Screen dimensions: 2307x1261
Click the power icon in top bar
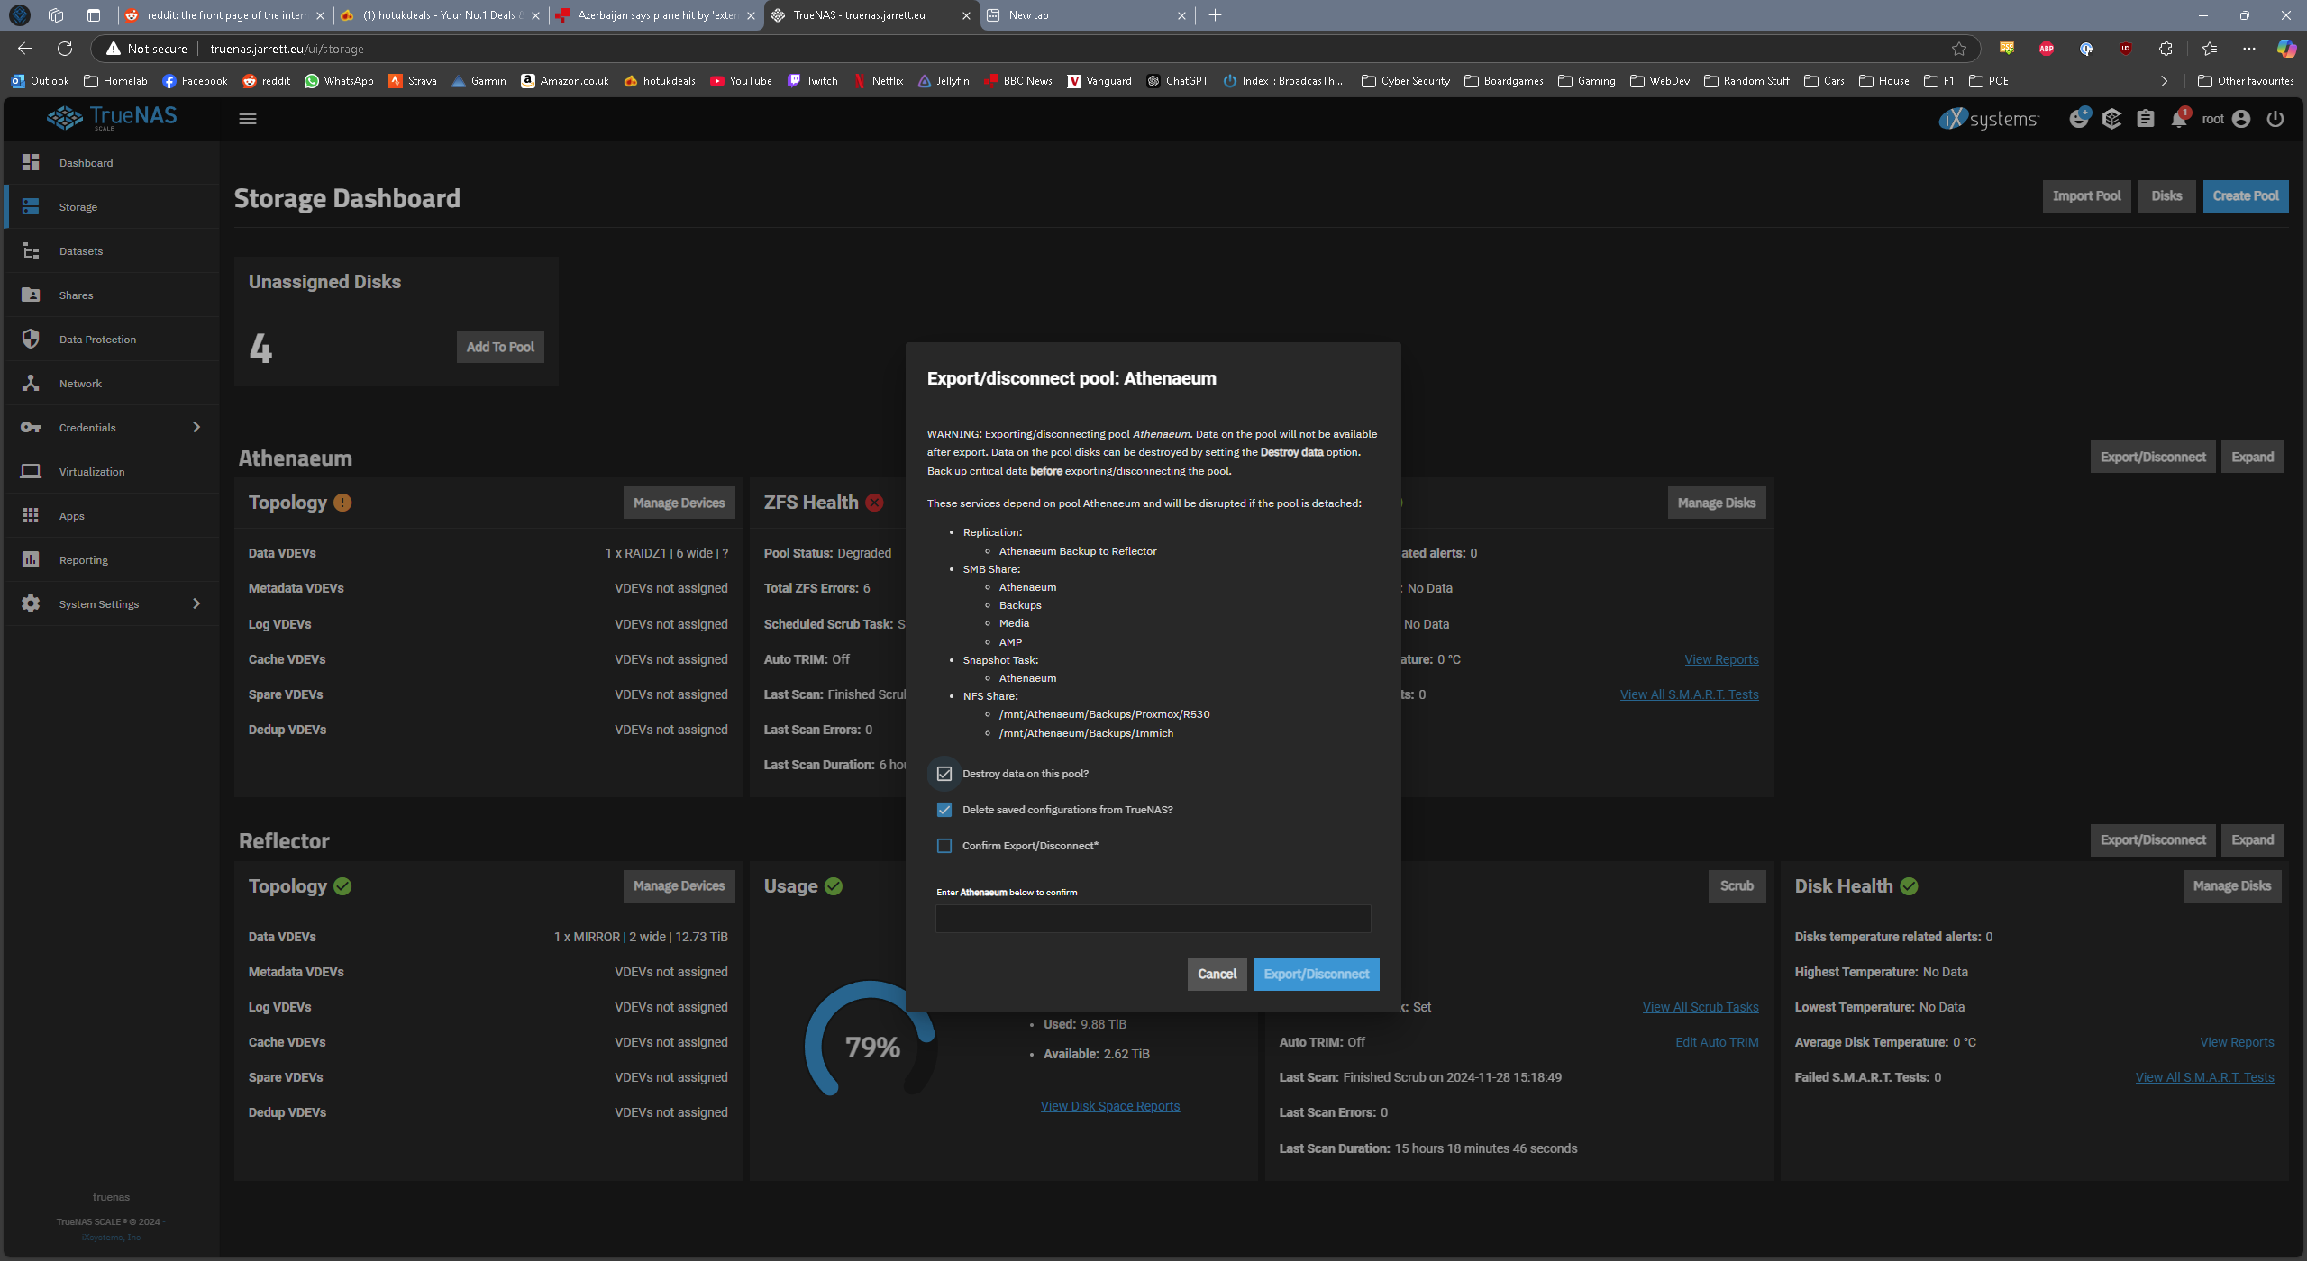click(2275, 119)
